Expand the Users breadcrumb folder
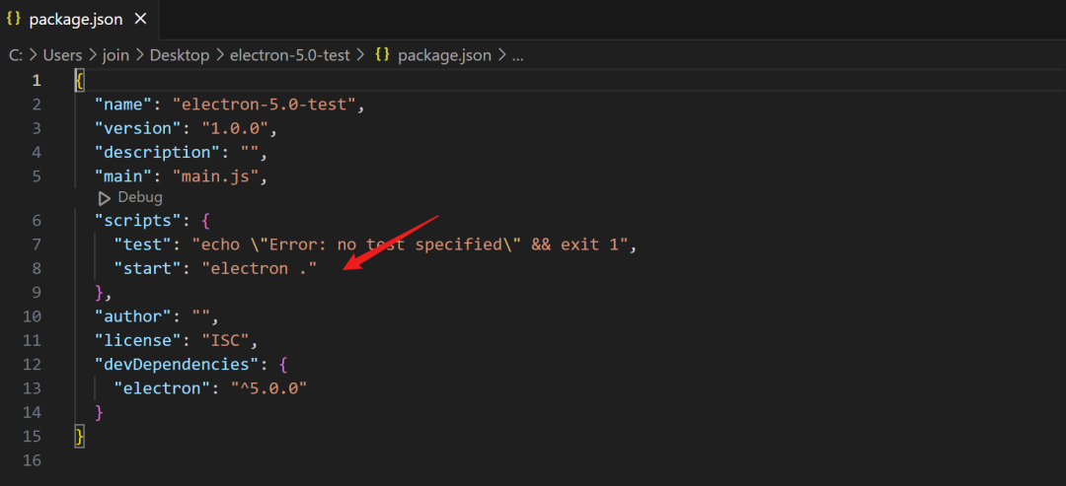The width and height of the screenshot is (1066, 486). click(x=62, y=55)
